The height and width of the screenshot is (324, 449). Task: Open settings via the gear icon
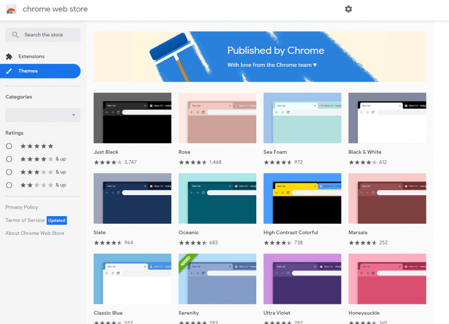tap(348, 9)
